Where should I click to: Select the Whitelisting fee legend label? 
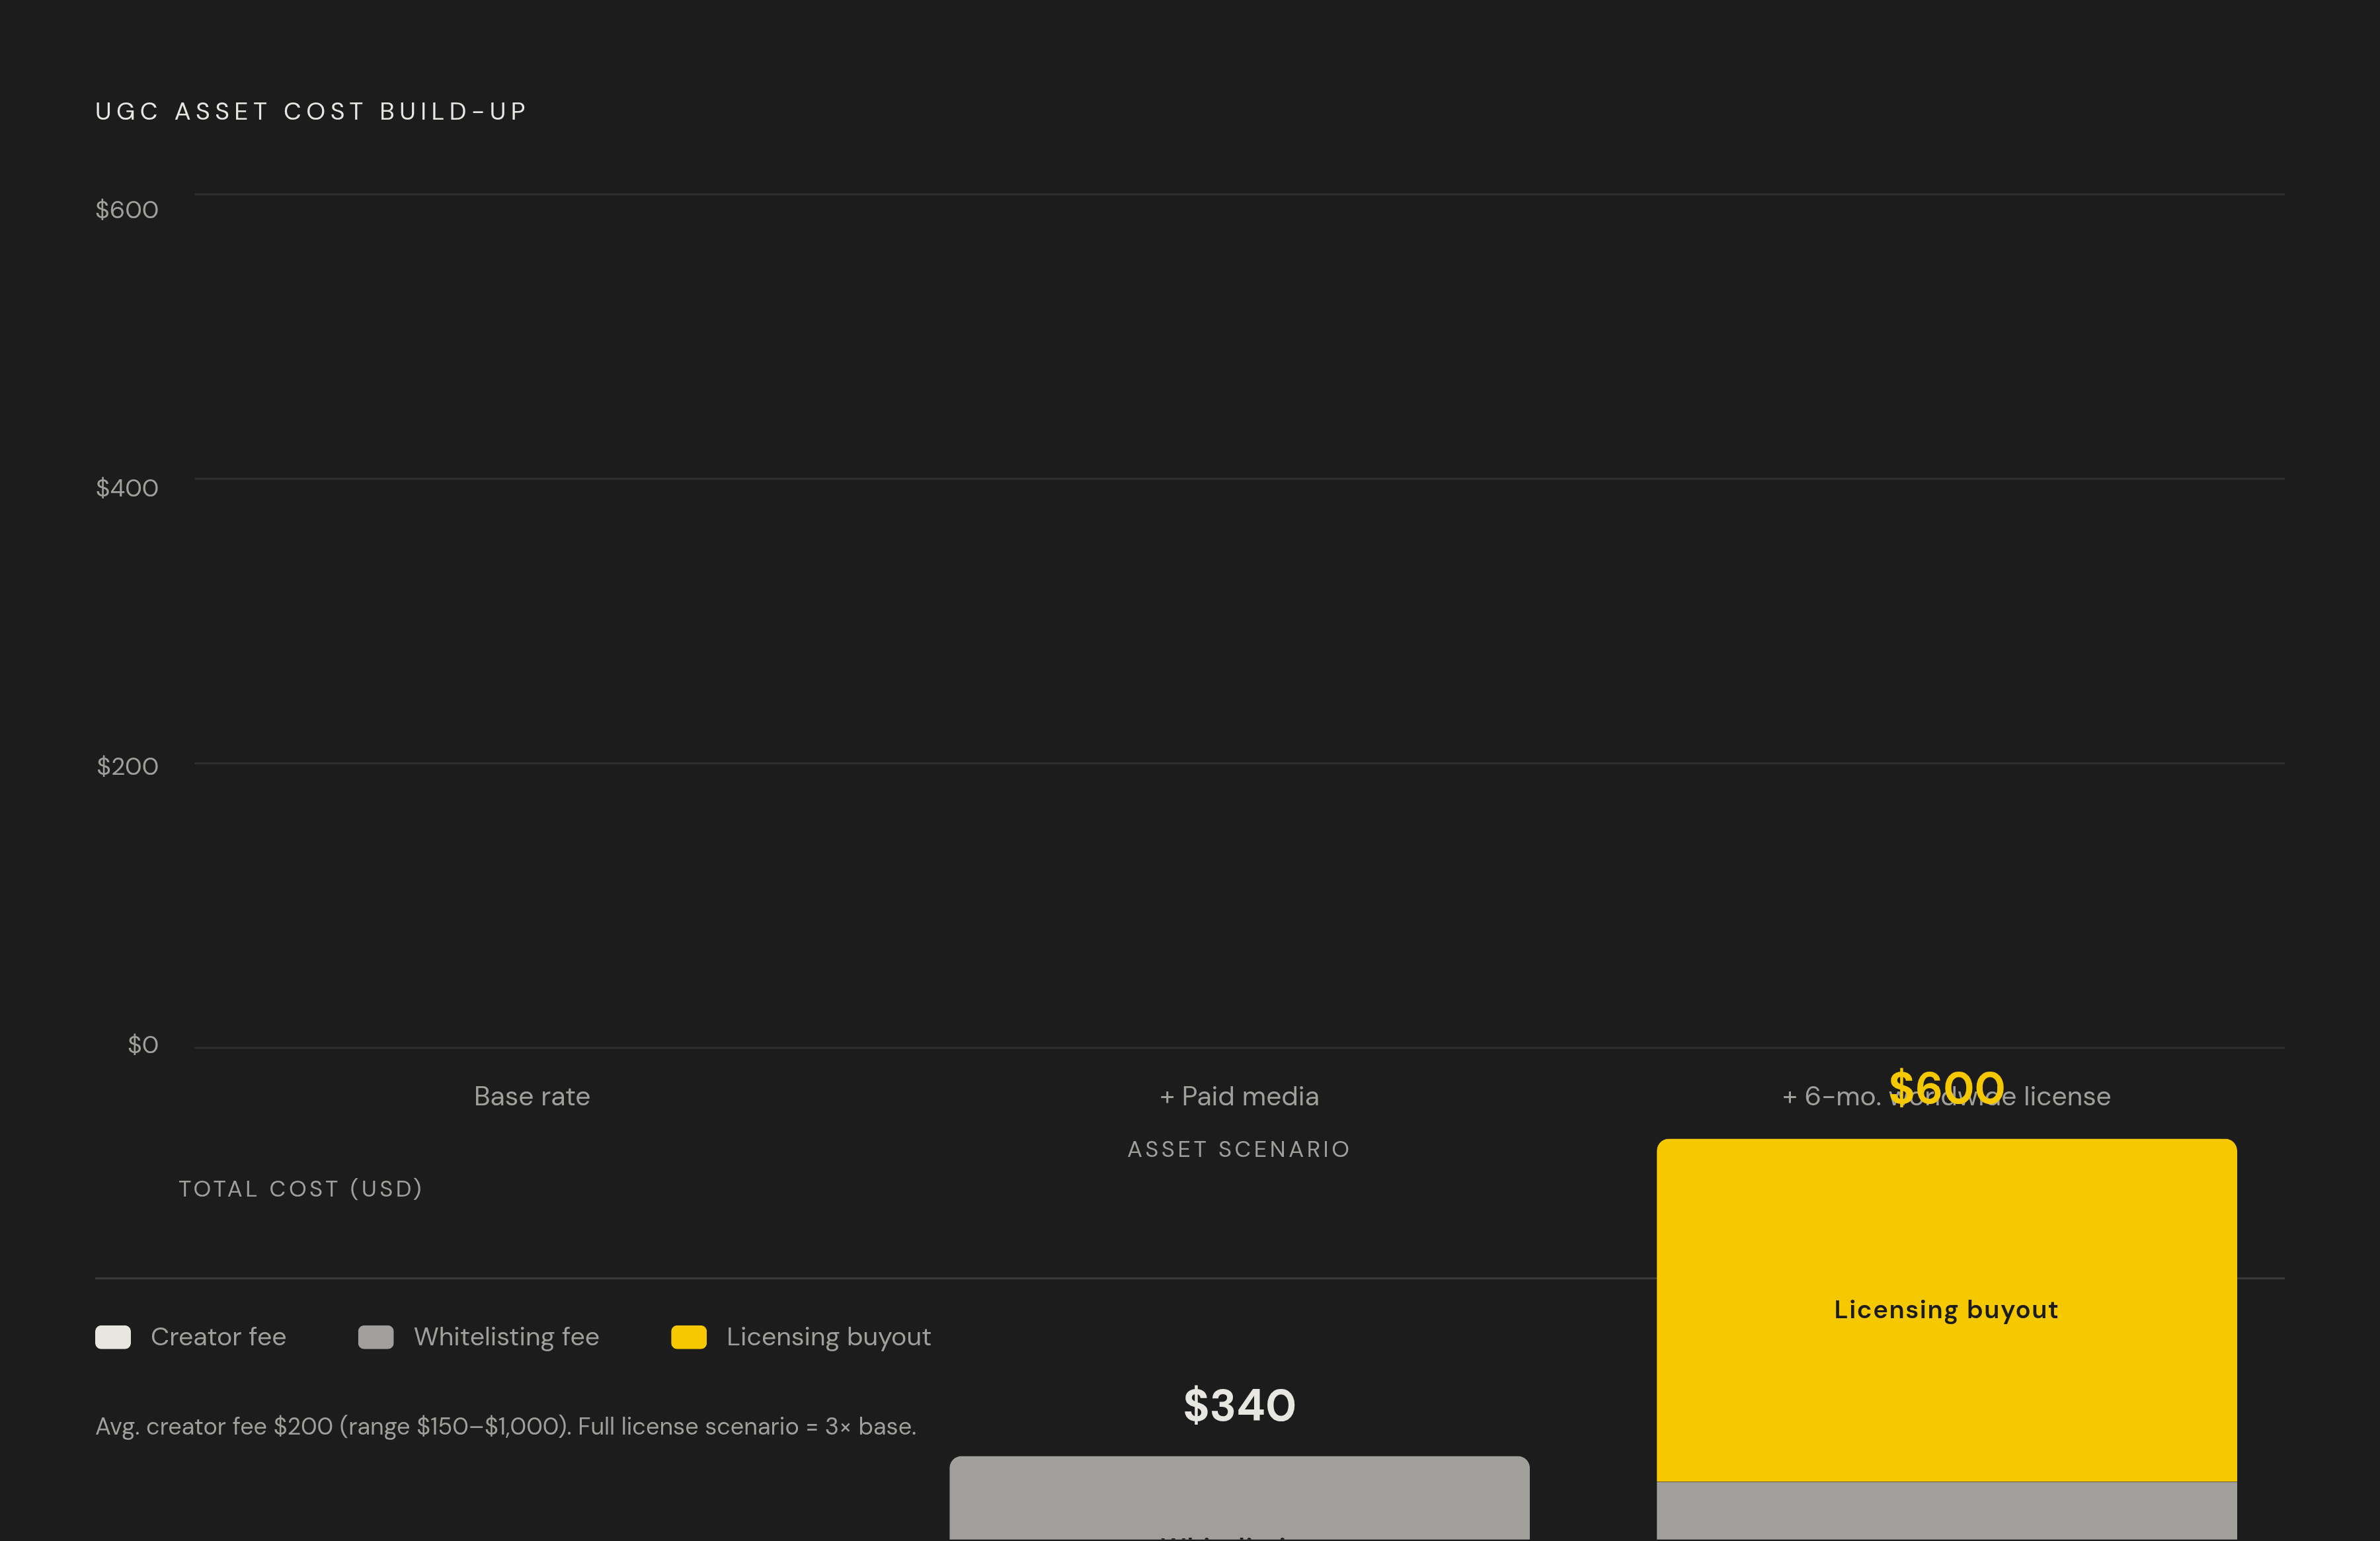506,1337
